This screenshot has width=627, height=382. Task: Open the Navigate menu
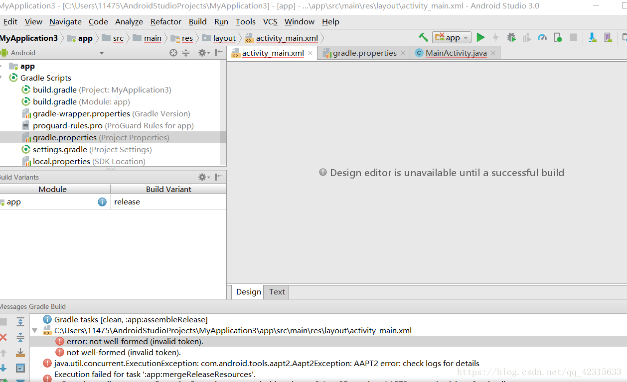click(x=65, y=22)
